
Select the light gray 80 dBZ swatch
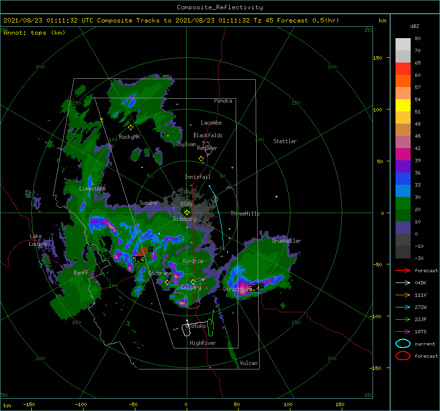(403, 44)
